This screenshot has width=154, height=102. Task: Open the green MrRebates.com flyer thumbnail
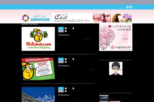pos(38,69)
